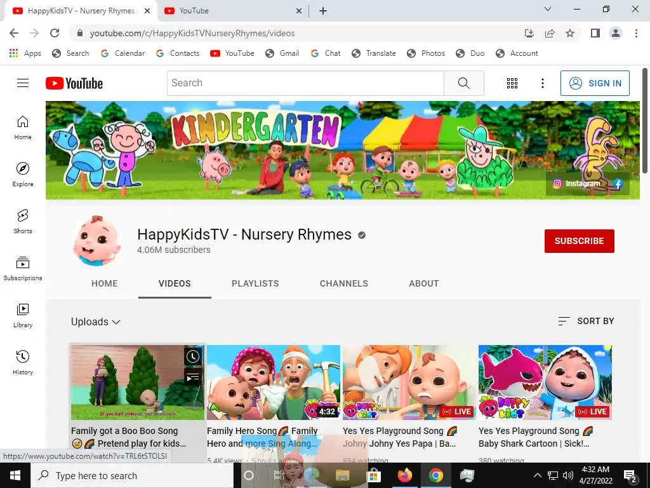Open the Gmail bookmark
The width and height of the screenshot is (650, 488).
tap(282, 53)
